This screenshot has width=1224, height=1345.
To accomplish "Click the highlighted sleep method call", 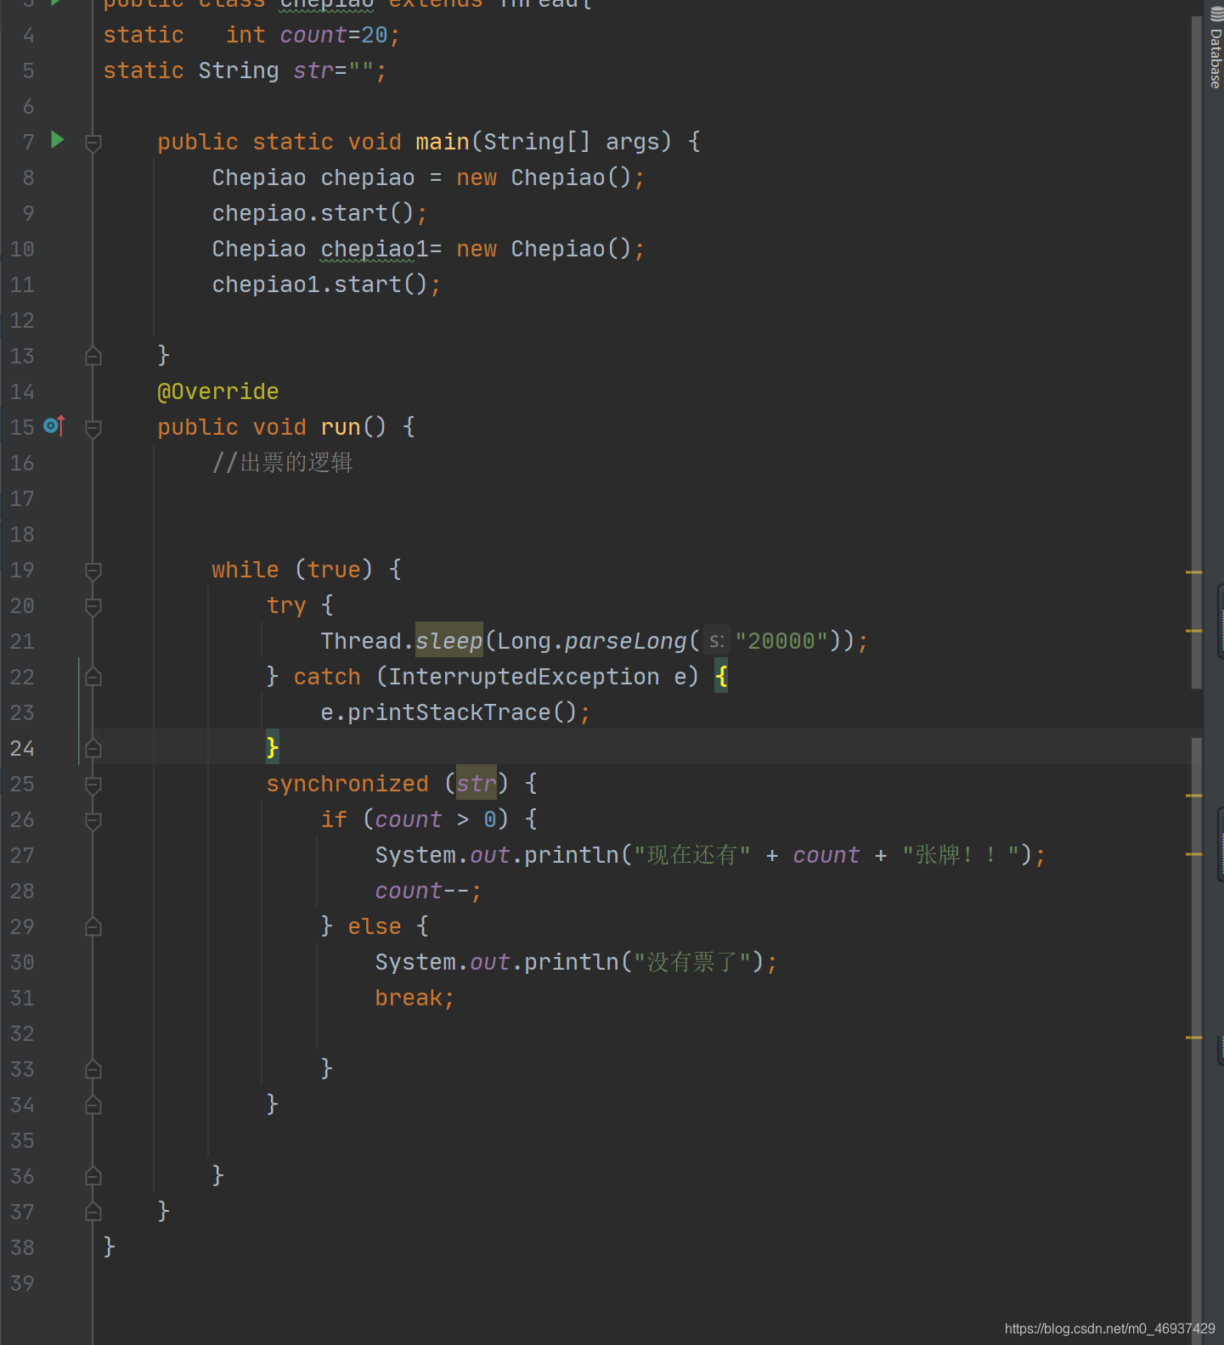I will pos(449,640).
